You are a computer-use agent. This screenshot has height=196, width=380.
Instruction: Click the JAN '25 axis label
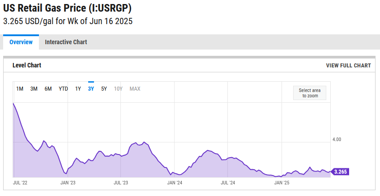(x=282, y=183)
